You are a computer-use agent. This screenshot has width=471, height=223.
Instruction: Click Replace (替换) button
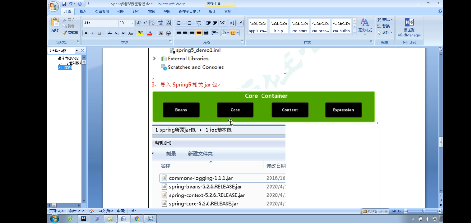click(x=383, y=26)
